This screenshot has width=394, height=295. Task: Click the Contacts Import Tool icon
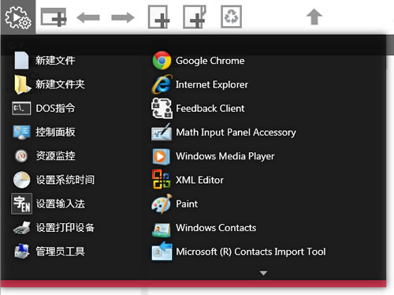pos(162,251)
